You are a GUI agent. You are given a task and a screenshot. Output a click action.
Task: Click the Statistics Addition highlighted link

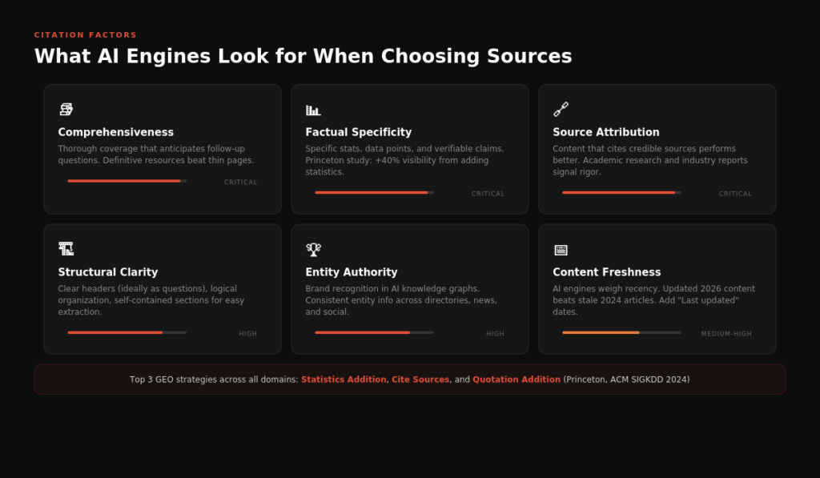344,380
